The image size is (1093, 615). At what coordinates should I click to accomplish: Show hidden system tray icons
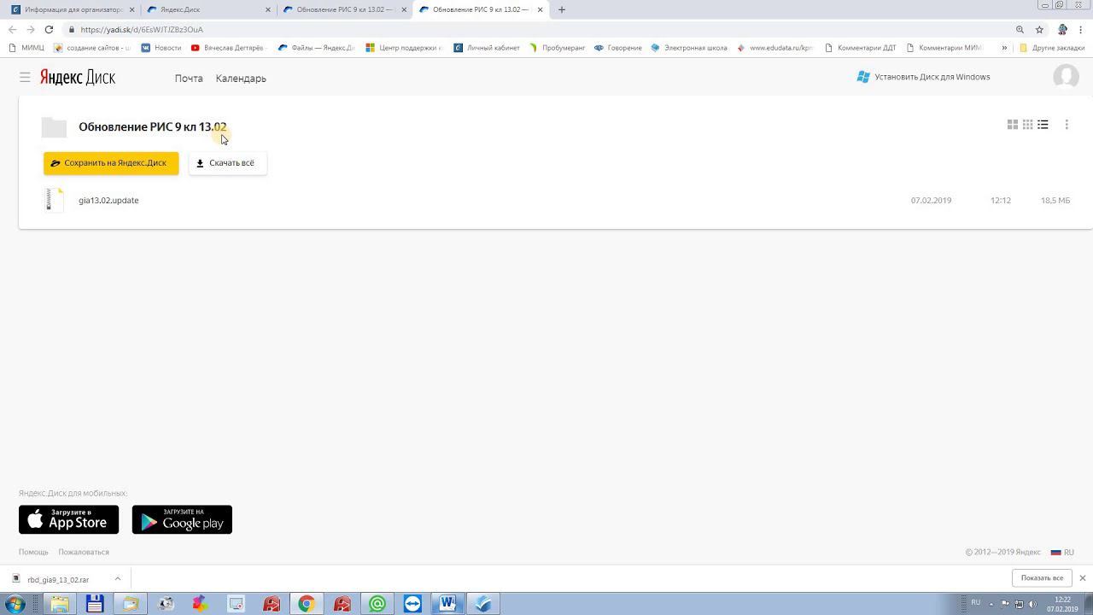click(993, 604)
